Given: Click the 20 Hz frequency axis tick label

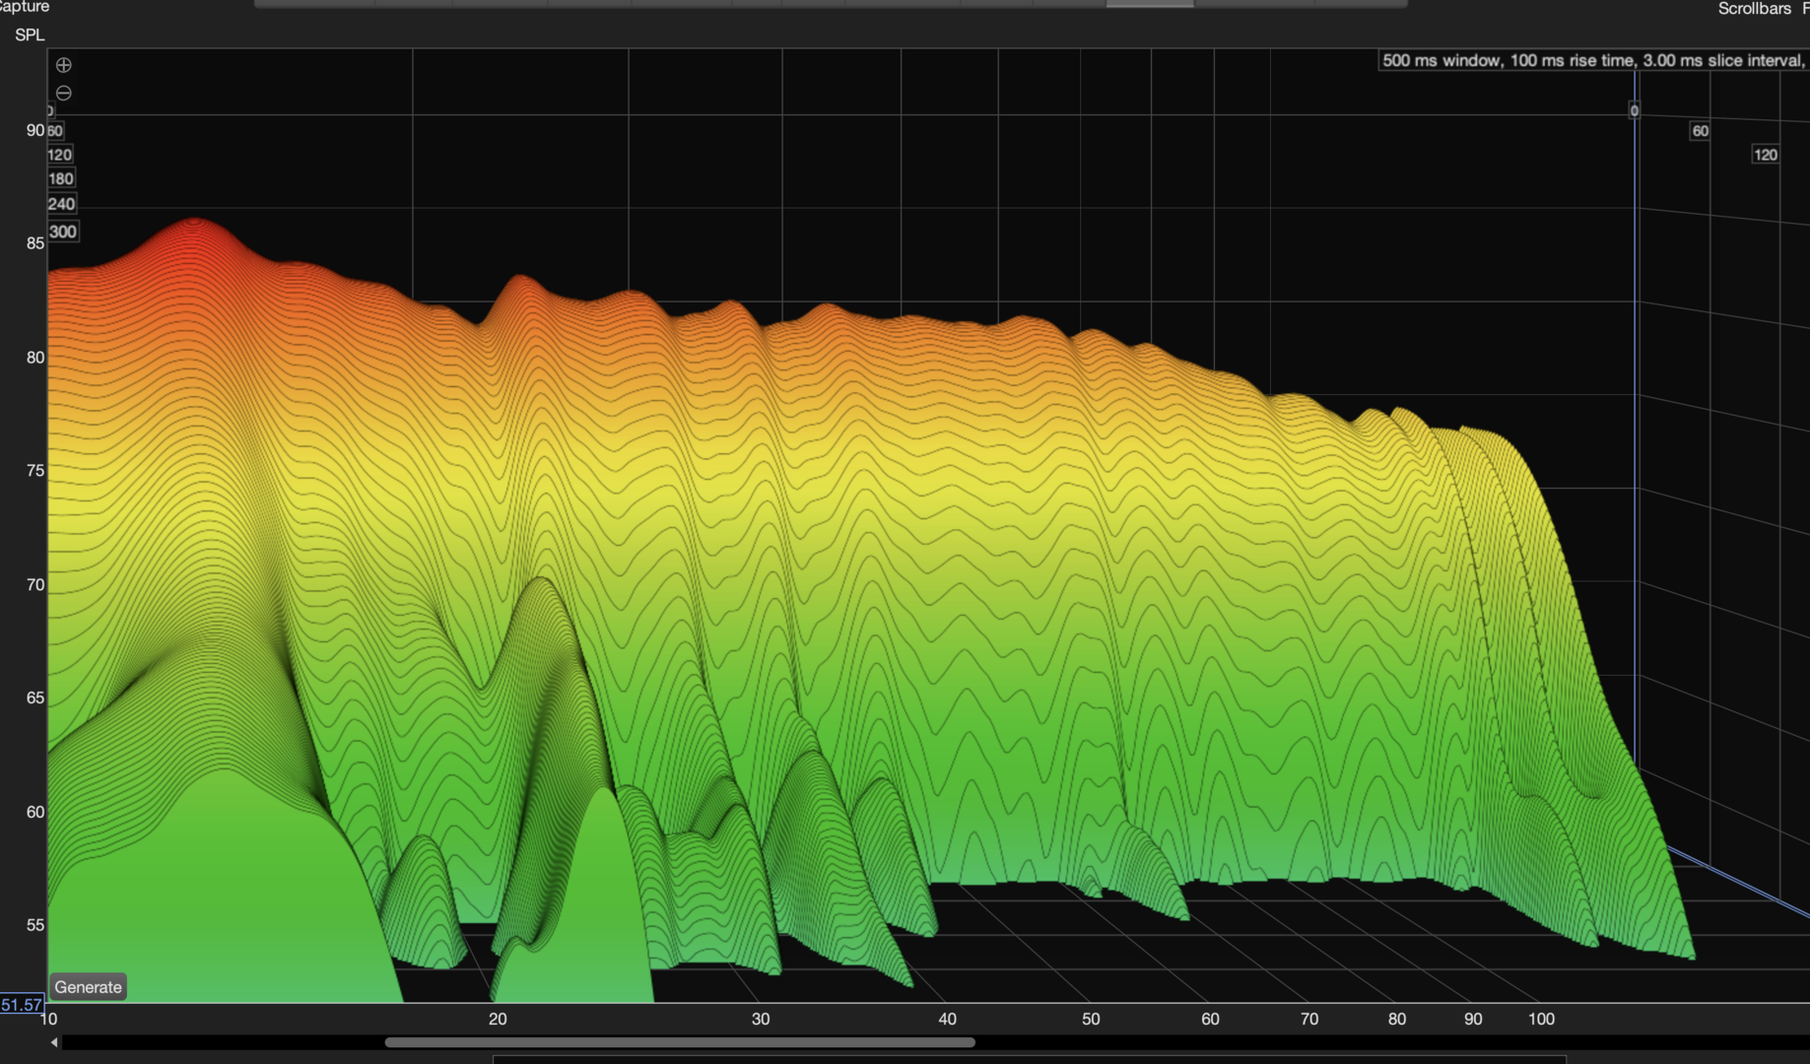Looking at the screenshot, I should (498, 1019).
